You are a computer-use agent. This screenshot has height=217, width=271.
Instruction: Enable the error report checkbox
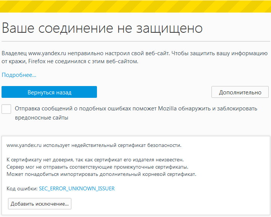[6, 109]
